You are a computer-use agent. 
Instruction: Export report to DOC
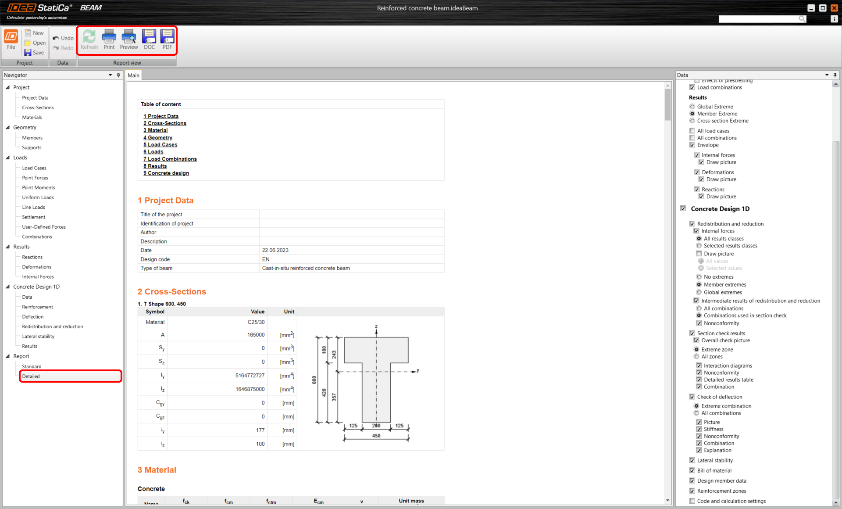tap(149, 37)
